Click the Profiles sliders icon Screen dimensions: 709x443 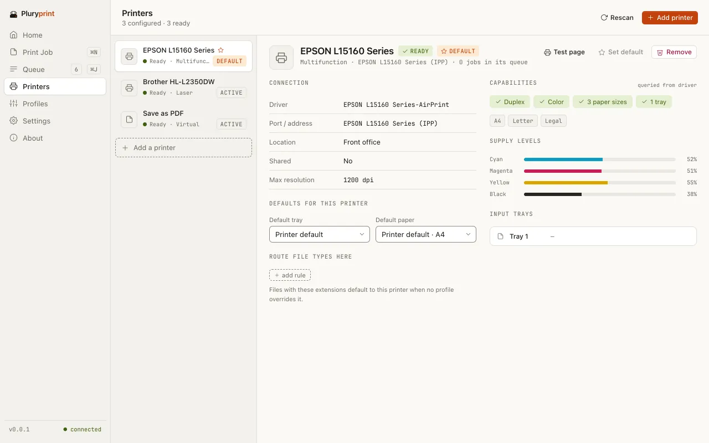coord(13,104)
